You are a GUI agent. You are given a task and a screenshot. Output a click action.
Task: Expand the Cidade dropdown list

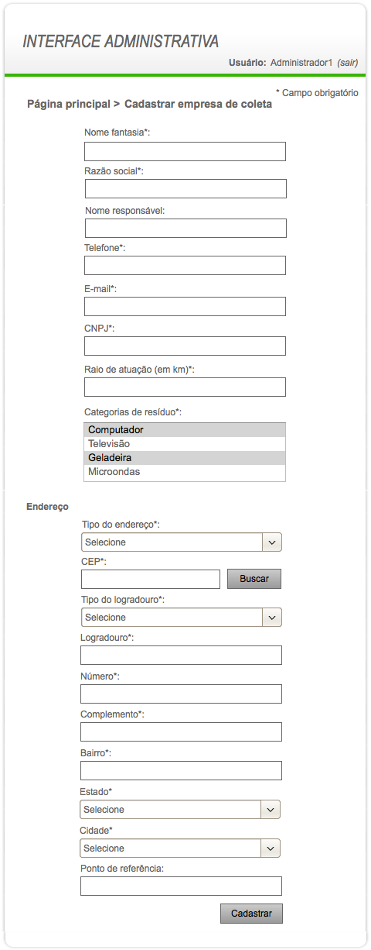[x=180, y=848]
